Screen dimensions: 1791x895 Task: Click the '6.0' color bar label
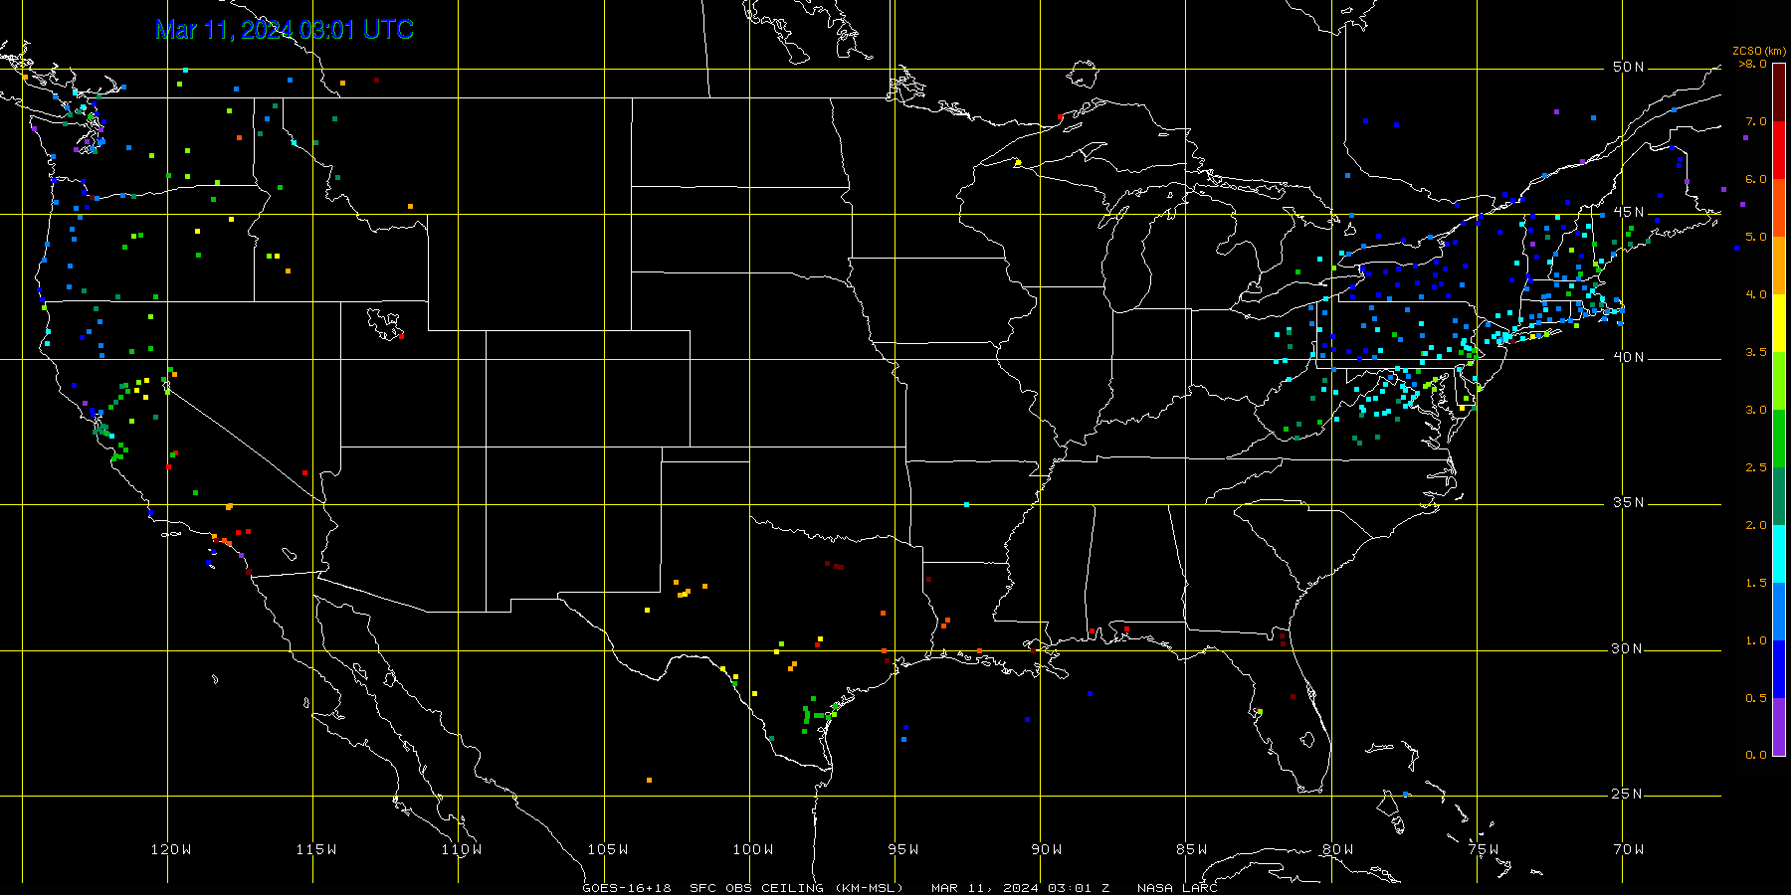(x=1756, y=179)
